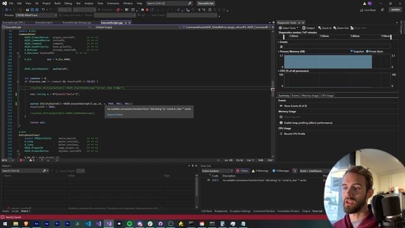This screenshot has width=405, height=228.
Task: Click the Hot Reload flame icon
Action: pyautogui.click(x=118, y=10)
